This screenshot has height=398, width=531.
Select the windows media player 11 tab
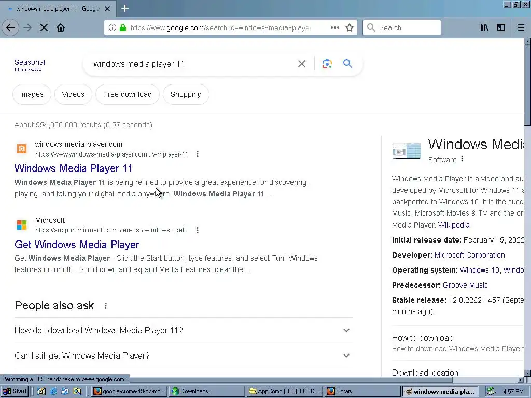point(58,9)
